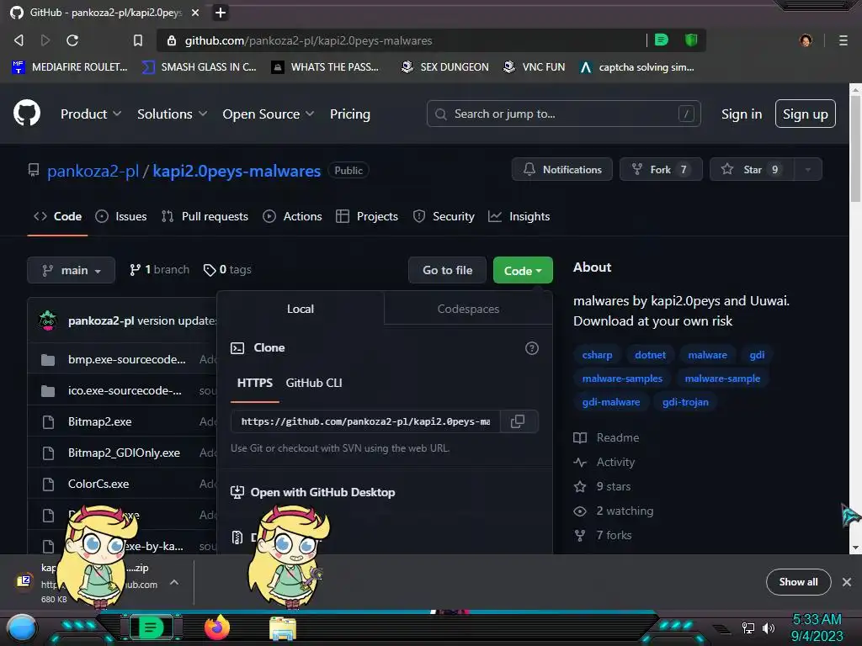Expand the Open Source menu

coord(269,114)
